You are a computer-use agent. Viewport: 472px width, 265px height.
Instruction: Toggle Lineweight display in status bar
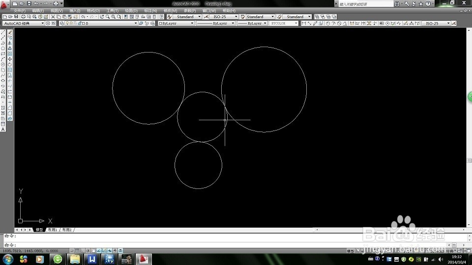tap(115, 251)
